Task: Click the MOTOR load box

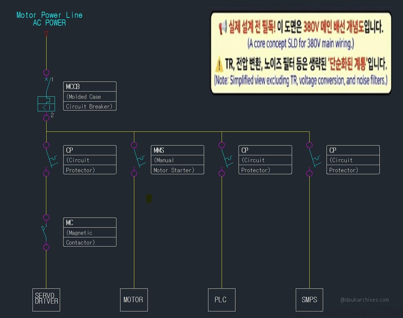Action: coord(134,300)
